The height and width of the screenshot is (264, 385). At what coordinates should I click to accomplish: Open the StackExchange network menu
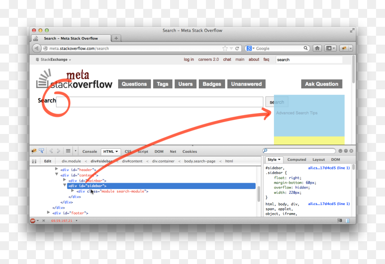coord(53,59)
